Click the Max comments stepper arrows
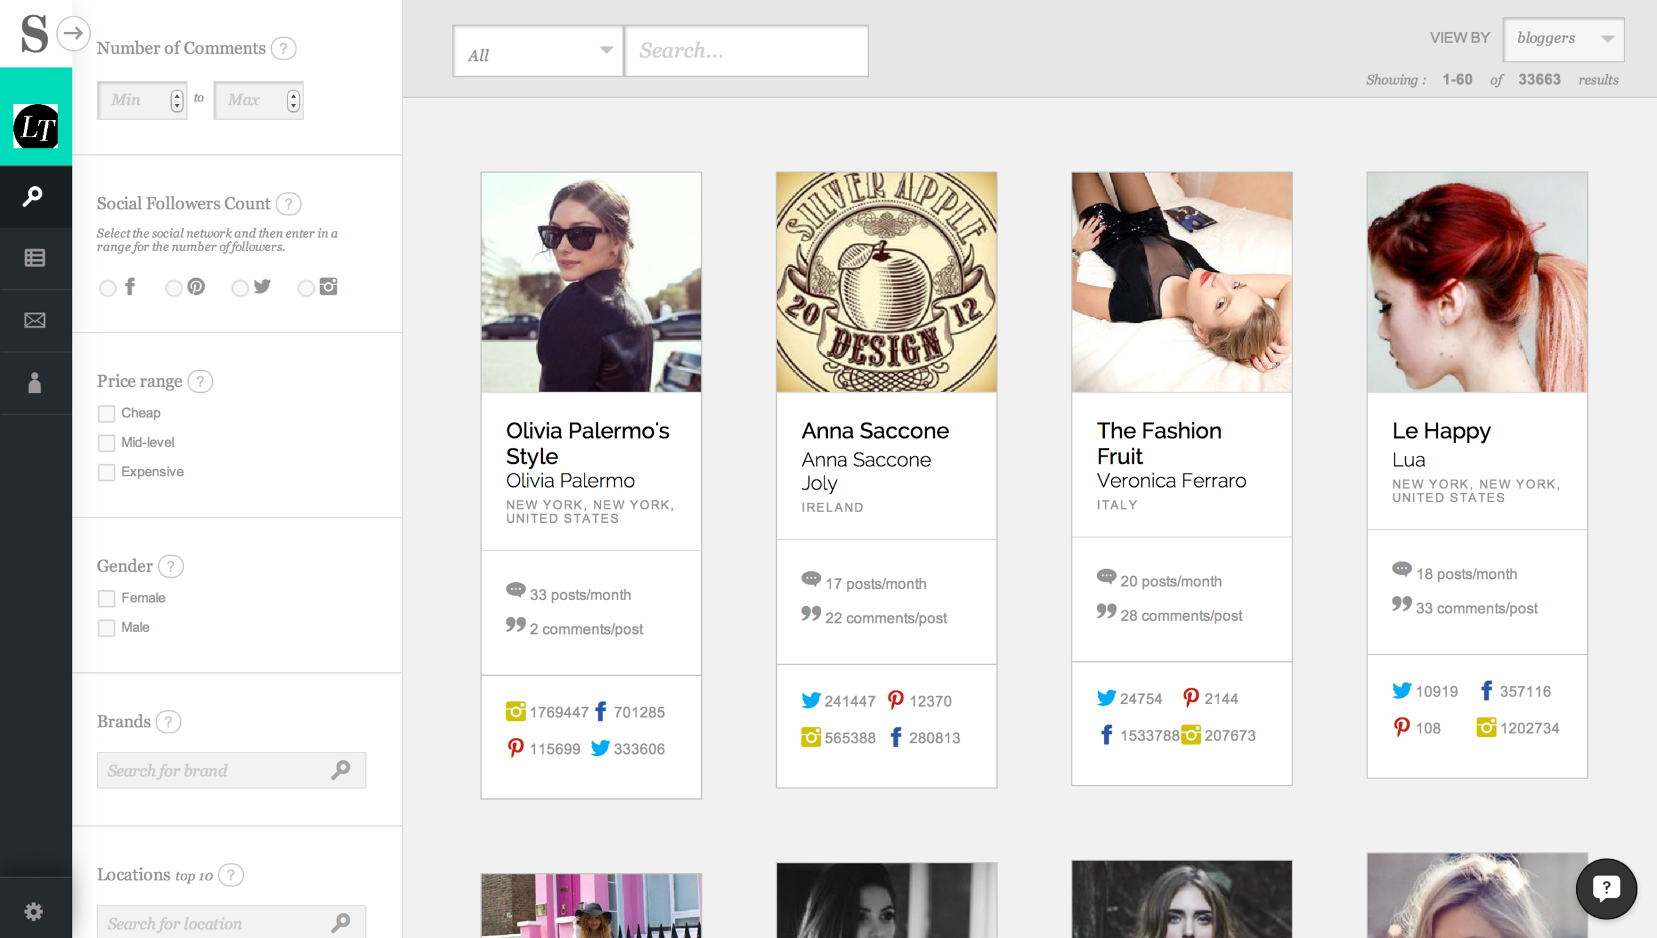Image resolution: width=1657 pixels, height=938 pixels. 293,101
